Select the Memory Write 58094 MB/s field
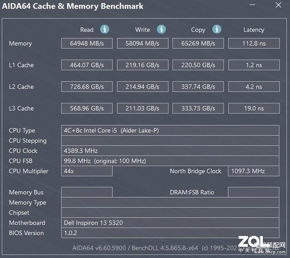 (x=143, y=43)
